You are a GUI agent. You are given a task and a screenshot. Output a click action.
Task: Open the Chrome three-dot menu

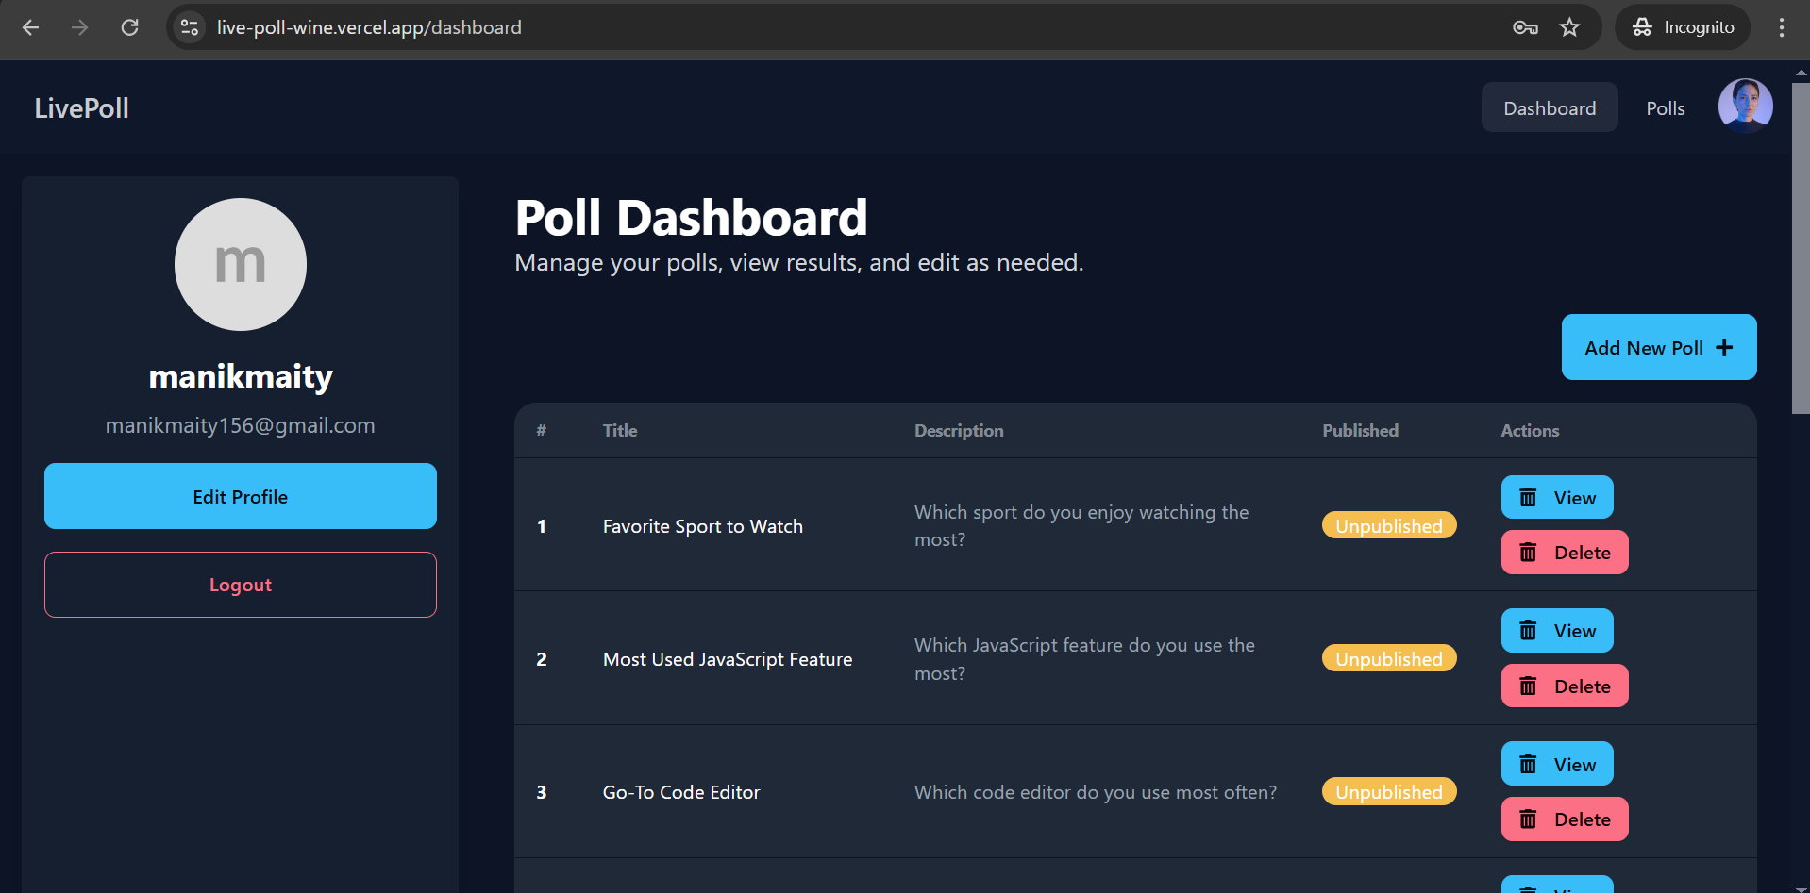pyautogui.click(x=1781, y=27)
